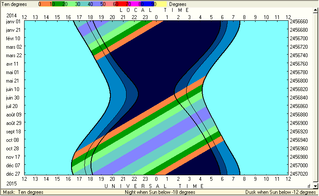The image size is (319, 196).
Task: Pick the dark green 10-20 degrees legend swatch
Action: click(x=58, y=4)
